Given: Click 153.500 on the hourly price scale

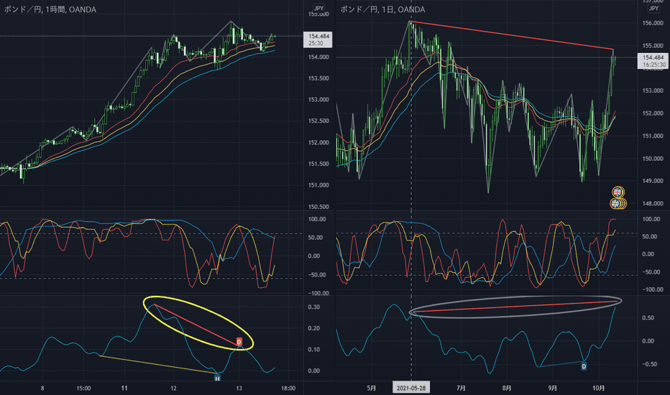Looking at the screenshot, I should 318,78.
